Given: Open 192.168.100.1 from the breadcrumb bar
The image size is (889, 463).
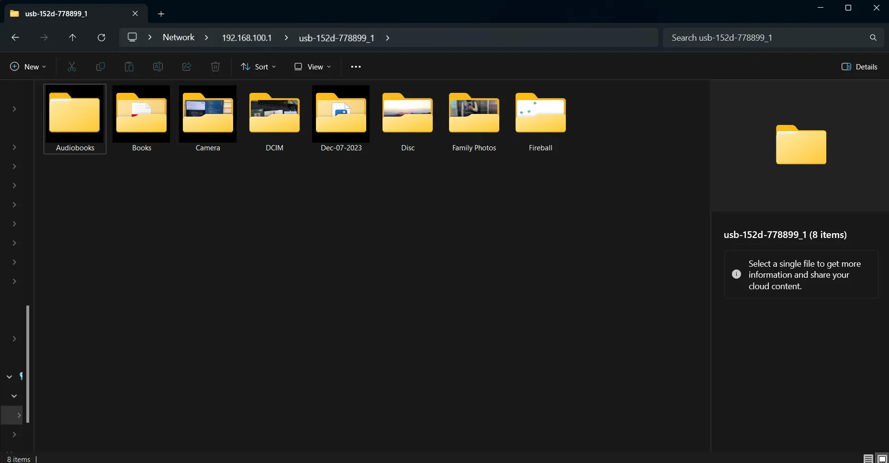Looking at the screenshot, I should pos(247,37).
